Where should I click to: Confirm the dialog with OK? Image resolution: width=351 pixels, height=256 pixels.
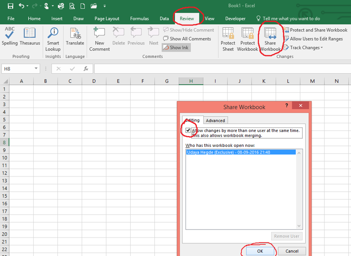click(x=260, y=251)
